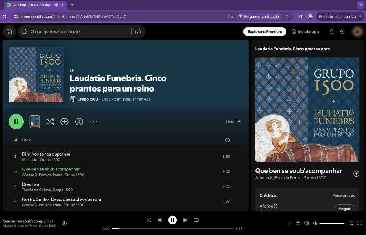Open the notifications bell

pyautogui.click(x=331, y=31)
